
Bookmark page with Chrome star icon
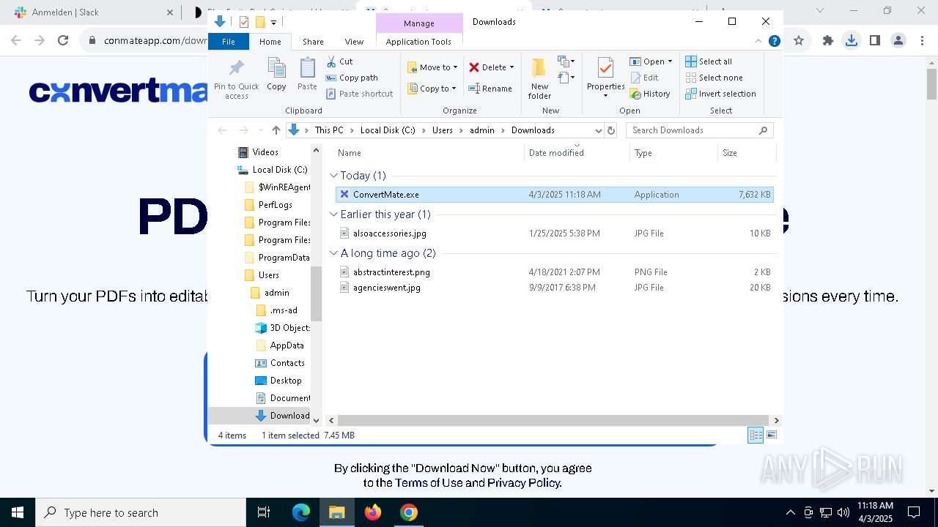tap(799, 41)
